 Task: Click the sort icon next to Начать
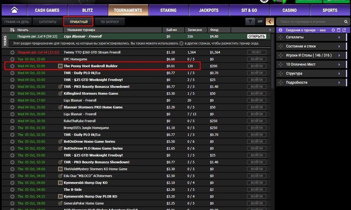[12, 30]
